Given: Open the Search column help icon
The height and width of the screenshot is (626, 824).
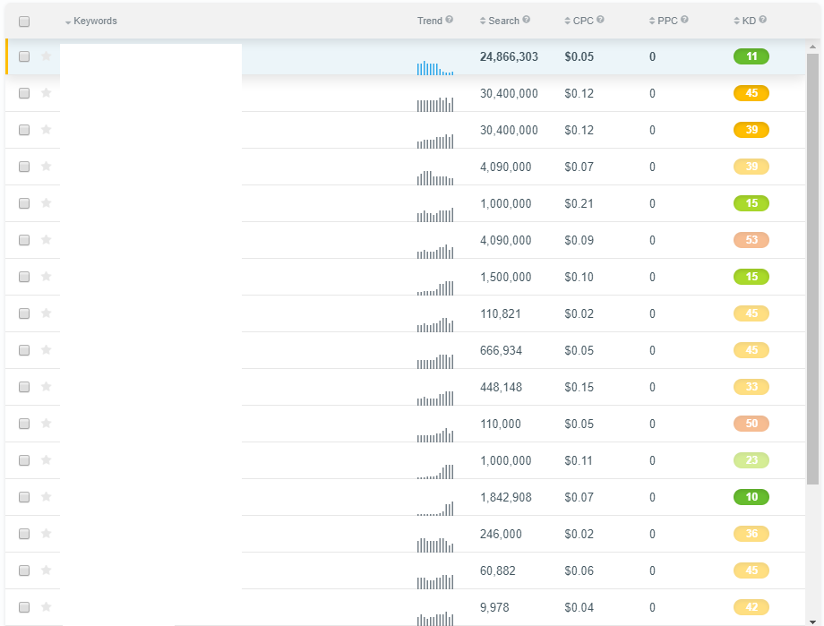Looking at the screenshot, I should 526,20.
